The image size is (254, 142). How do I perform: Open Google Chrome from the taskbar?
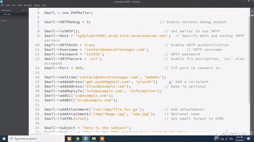(77, 138)
